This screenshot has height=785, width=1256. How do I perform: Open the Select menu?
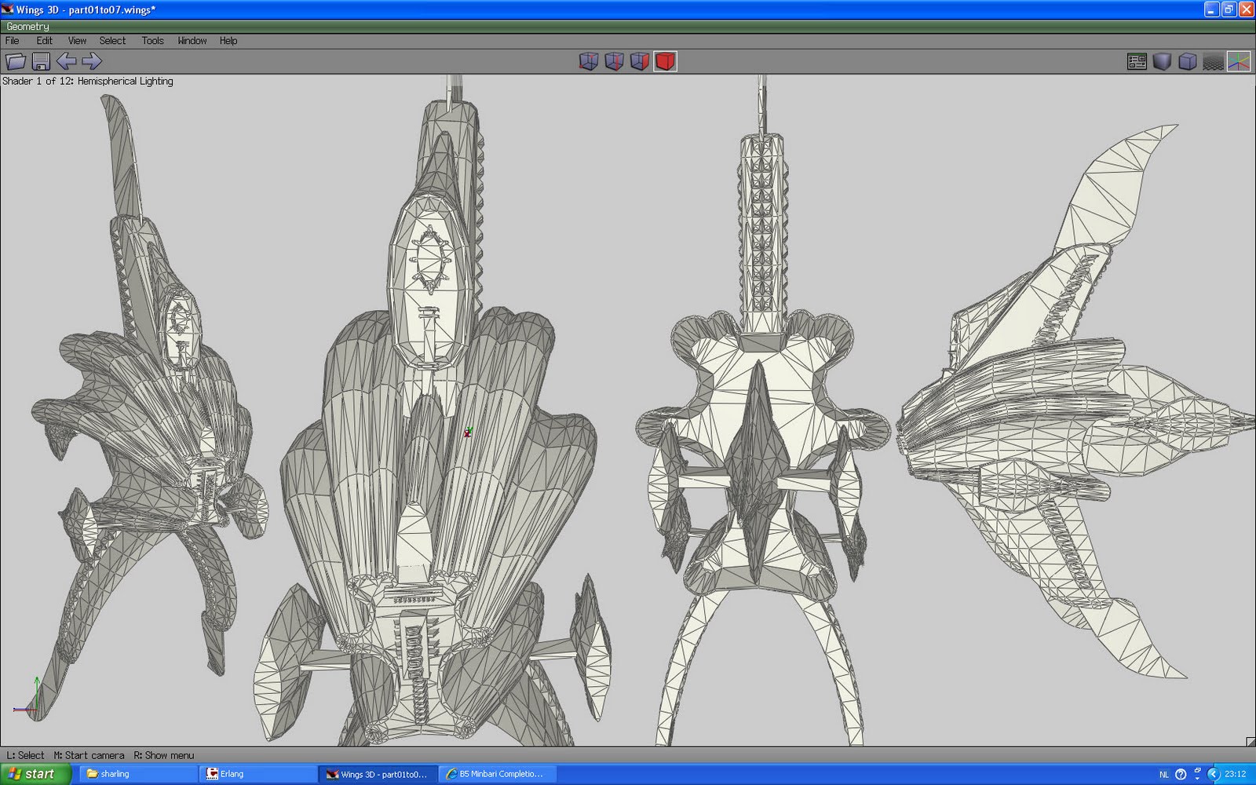click(x=112, y=41)
